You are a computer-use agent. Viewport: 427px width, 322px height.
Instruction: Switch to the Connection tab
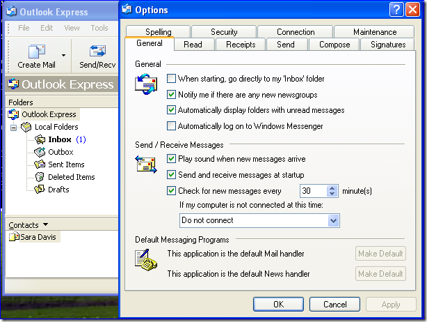(x=296, y=31)
